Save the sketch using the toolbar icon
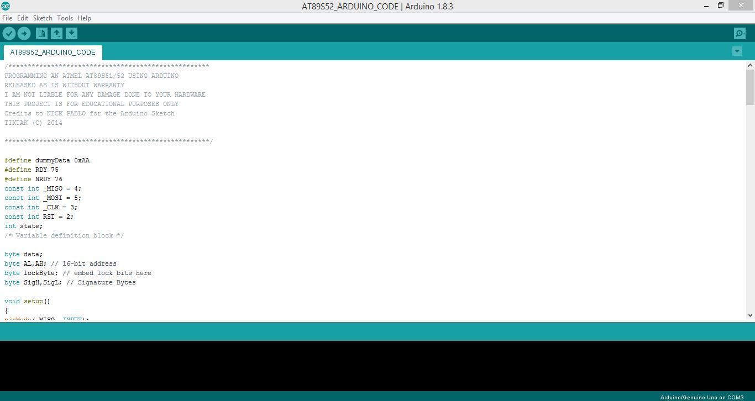The height and width of the screenshot is (401, 755). (71, 33)
